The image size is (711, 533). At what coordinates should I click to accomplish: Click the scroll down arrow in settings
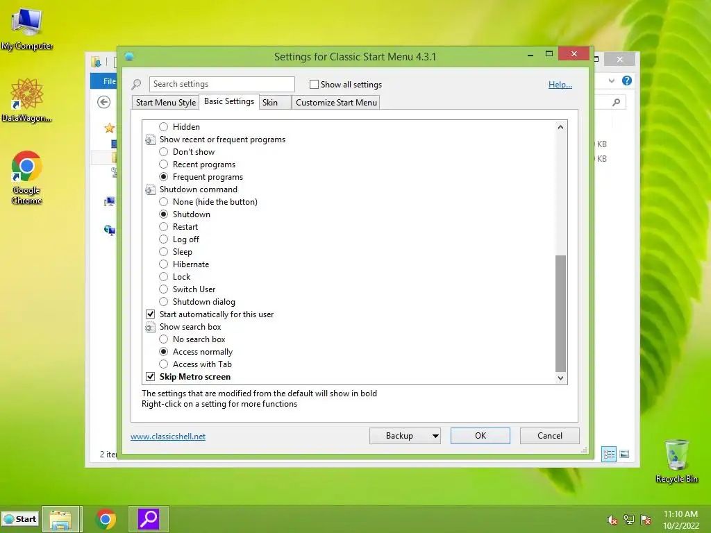(x=560, y=378)
